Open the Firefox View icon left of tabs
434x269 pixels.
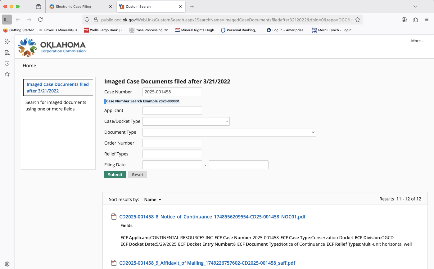pos(38,7)
